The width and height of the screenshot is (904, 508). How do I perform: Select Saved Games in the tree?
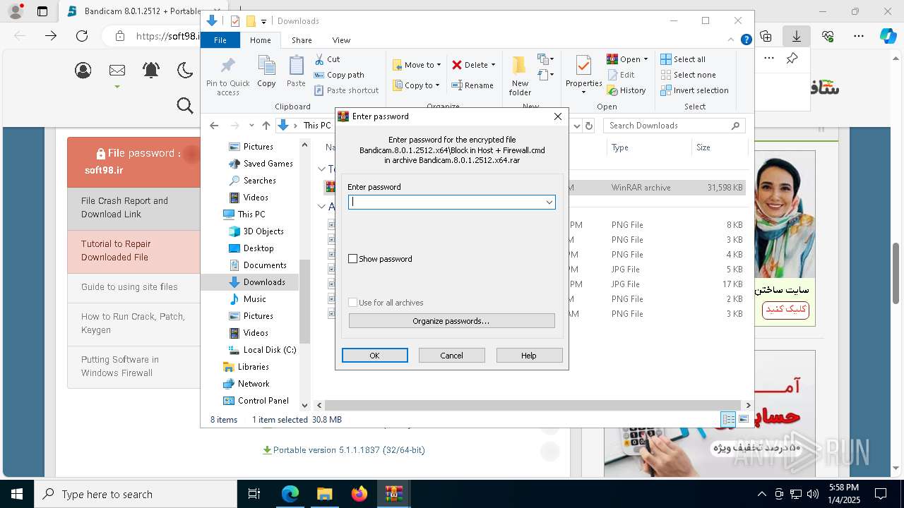[268, 164]
